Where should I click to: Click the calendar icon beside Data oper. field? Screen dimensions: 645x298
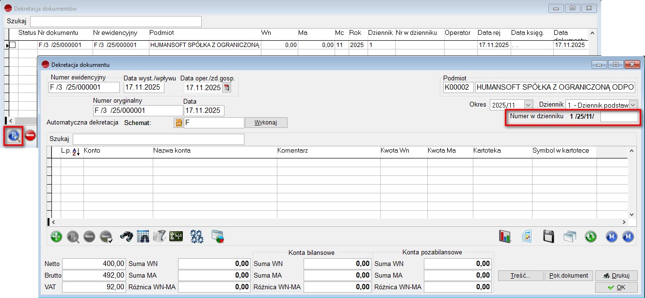click(x=226, y=88)
